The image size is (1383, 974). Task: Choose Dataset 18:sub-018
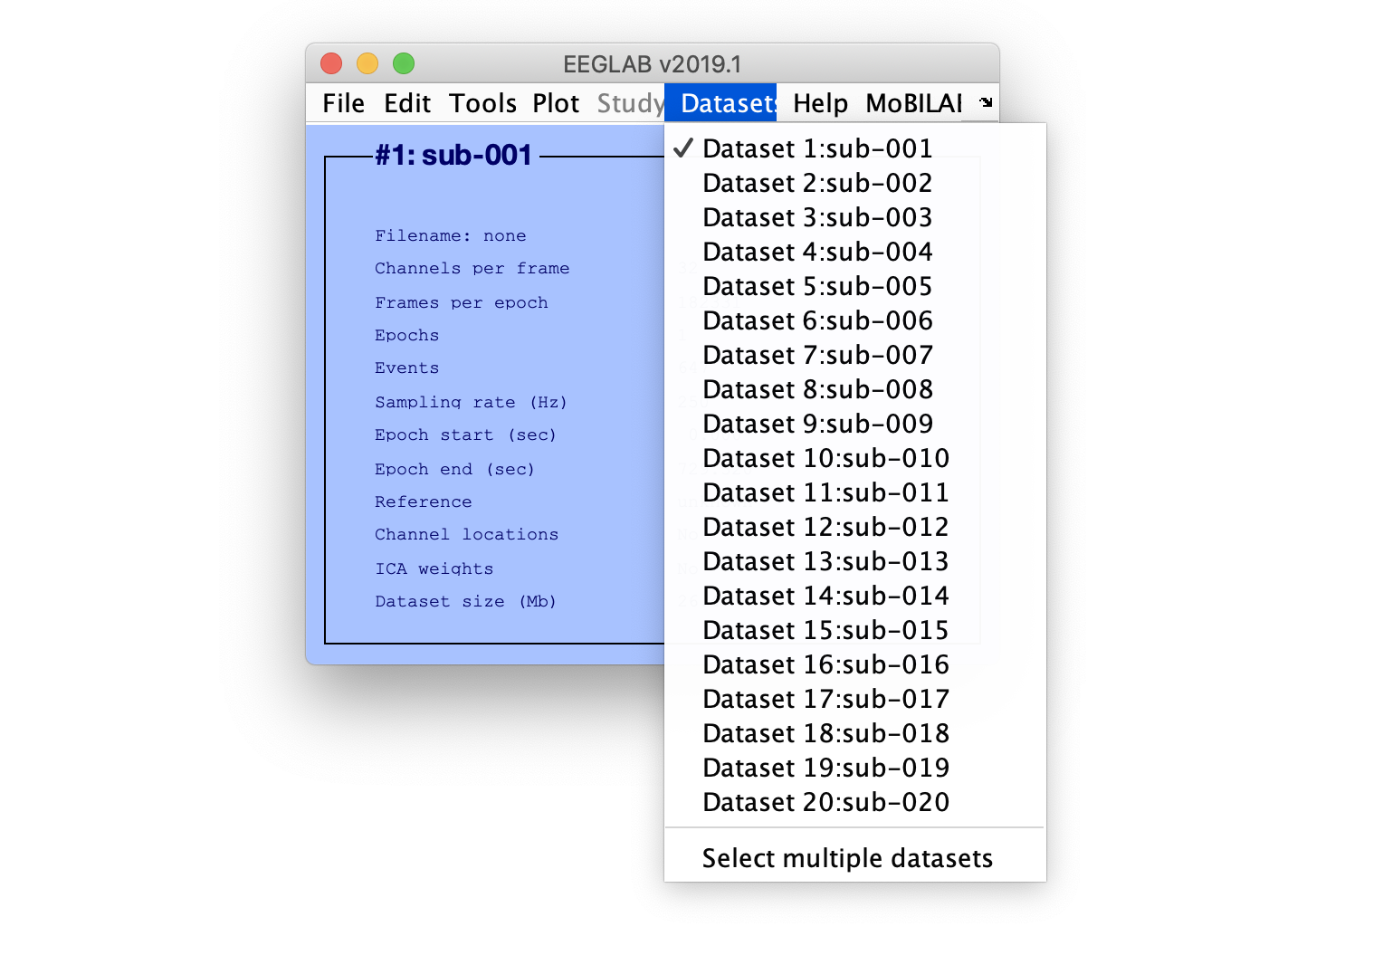(x=825, y=733)
